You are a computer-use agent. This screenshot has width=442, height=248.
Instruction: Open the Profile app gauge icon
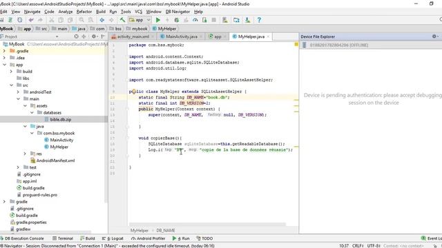tap(195, 20)
